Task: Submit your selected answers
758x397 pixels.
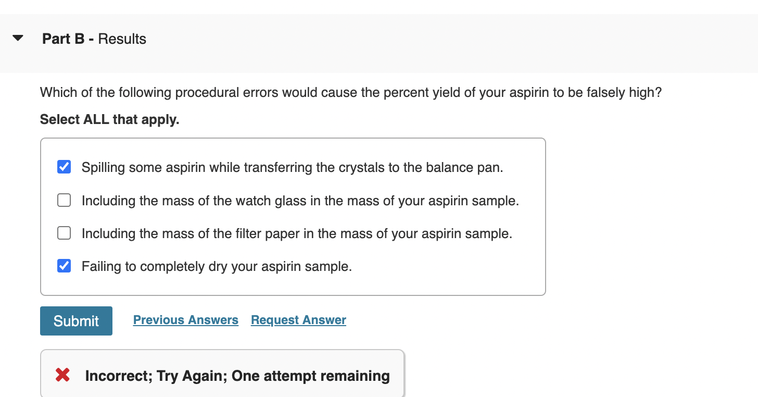Action: tap(76, 320)
